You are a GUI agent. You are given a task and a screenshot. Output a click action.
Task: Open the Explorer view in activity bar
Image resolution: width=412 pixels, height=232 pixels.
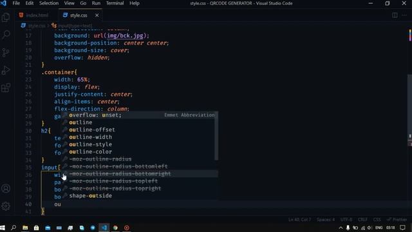click(x=6, y=17)
